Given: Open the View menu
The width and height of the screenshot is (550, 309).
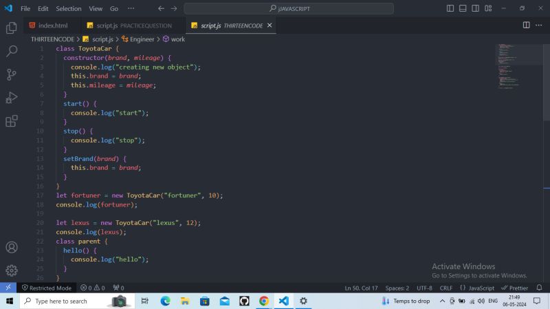Looking at the screenshot, I should pyautogui.click(x=96, y=8).
